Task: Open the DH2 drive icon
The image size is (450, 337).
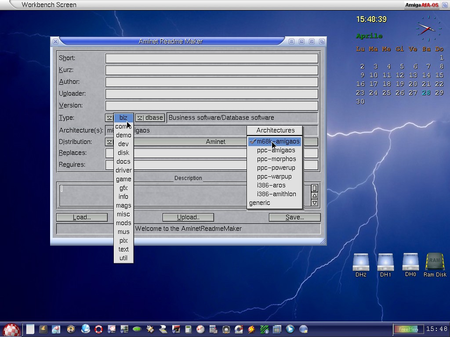Action: tap(361, 262)
